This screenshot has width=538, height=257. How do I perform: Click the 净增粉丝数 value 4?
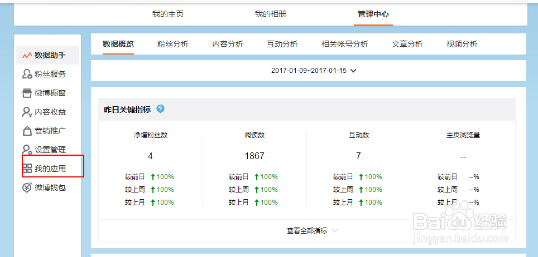pos(150,156)
